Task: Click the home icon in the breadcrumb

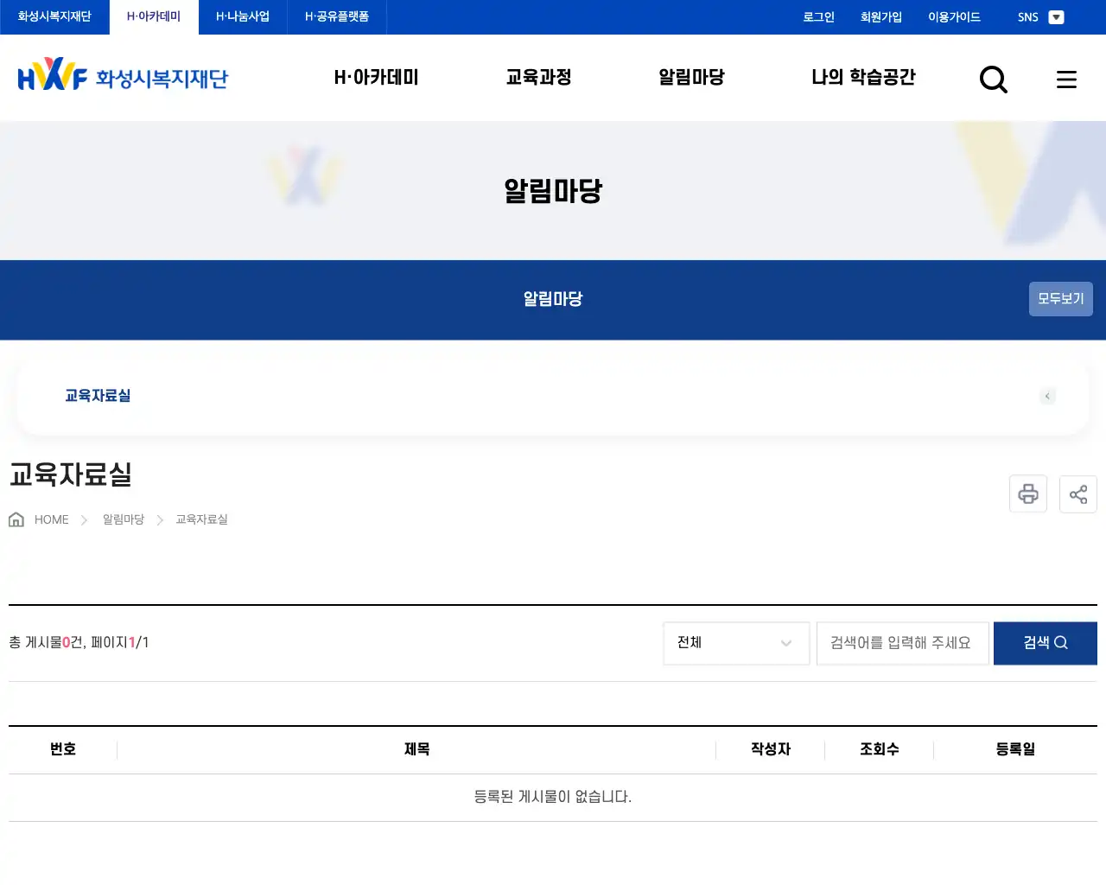Action: 16,519
